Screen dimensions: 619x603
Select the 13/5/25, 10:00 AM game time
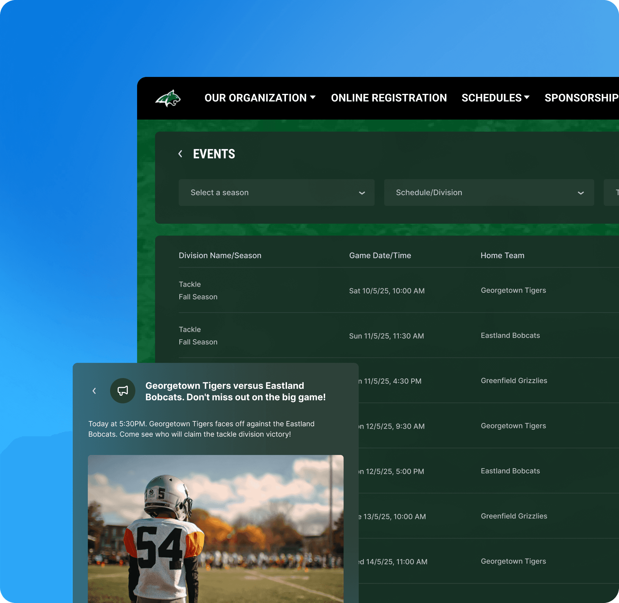point(393,516)
